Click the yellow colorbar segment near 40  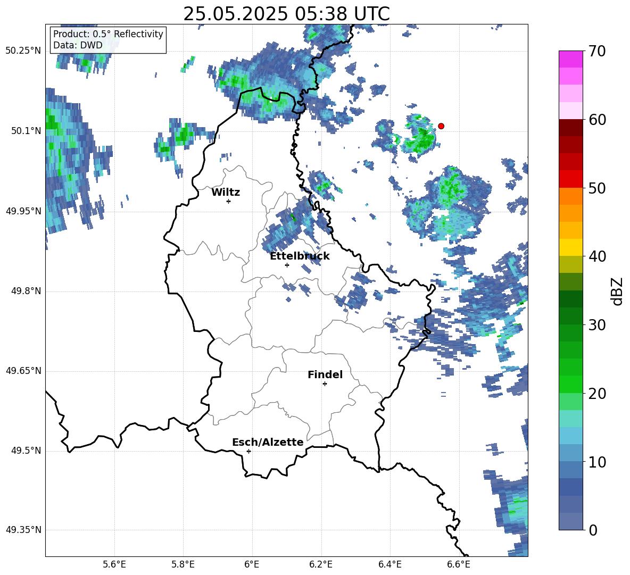pyautogui.click(x=570, y=247)
